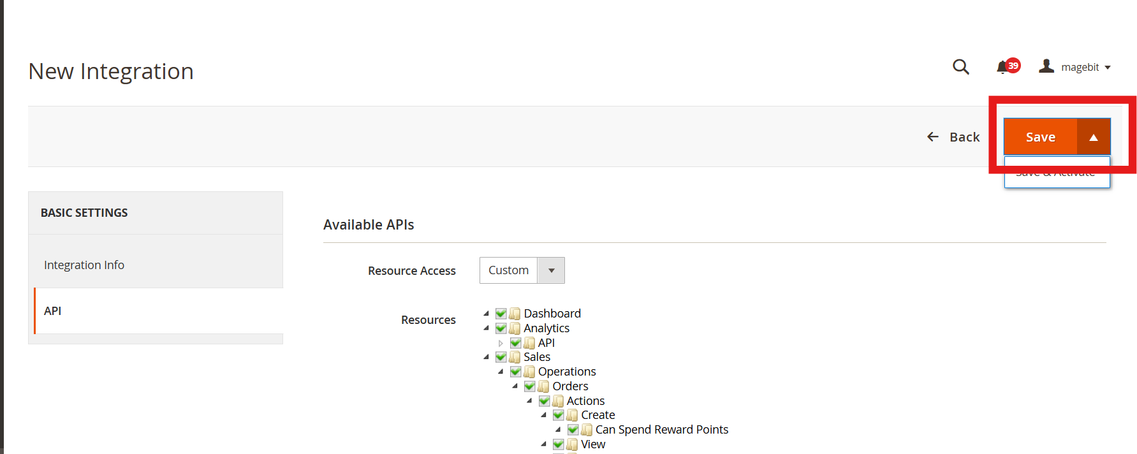The width and height of the screenshot is (1137, 454).
Task: Click the New Integration page title
Action: (x=111, y=71)
